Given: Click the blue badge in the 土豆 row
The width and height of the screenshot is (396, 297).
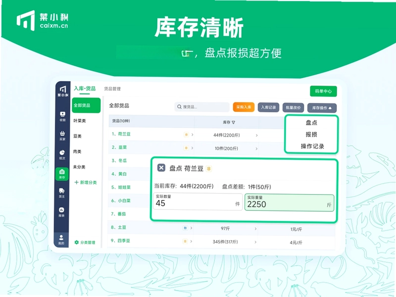Looking at the screenshot, I should point(185,228).
